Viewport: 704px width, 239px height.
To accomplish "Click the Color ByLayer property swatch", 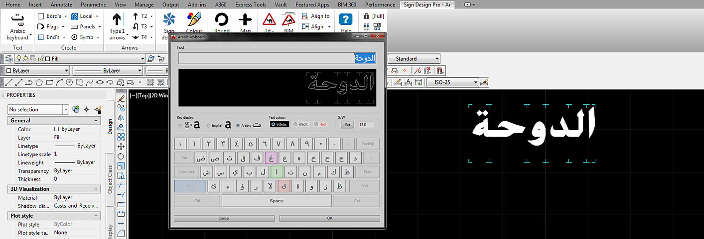I will click(x=57, y=129).
